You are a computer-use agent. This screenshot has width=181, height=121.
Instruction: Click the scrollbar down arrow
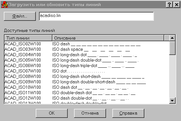tap(172, 101)
